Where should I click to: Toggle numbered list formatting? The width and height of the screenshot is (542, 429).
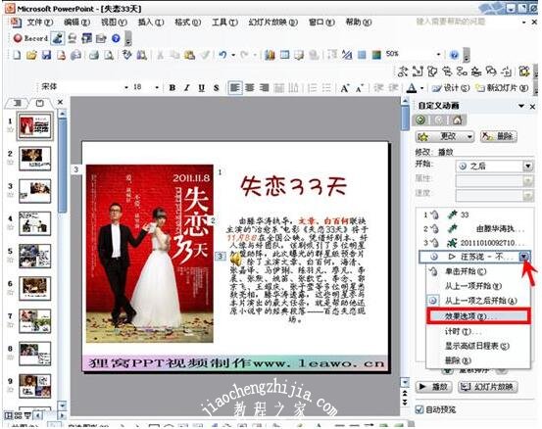click(312, 88)
